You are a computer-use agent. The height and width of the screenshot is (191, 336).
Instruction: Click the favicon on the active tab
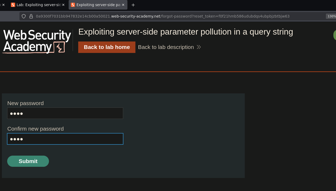pyautogui.click(x=73, y=5)
